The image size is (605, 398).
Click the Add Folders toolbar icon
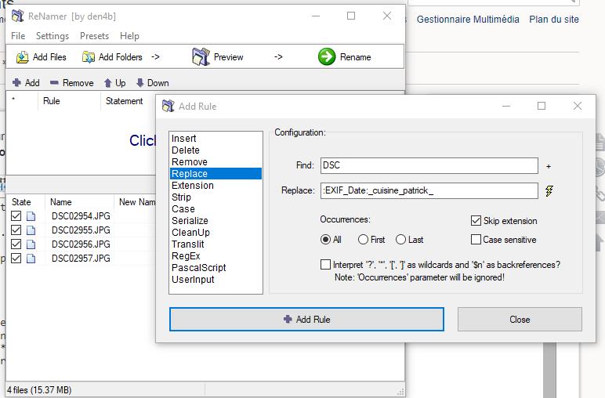pos(88,57)
